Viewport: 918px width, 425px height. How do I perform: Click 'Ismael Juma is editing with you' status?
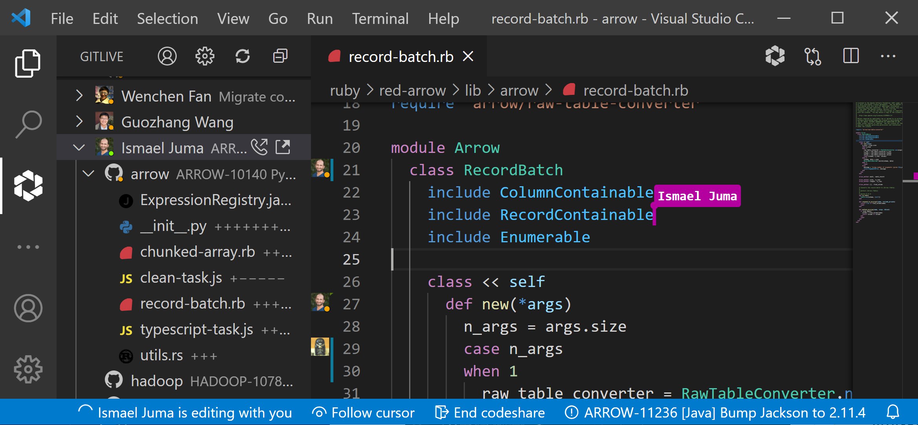pos(185,412)
